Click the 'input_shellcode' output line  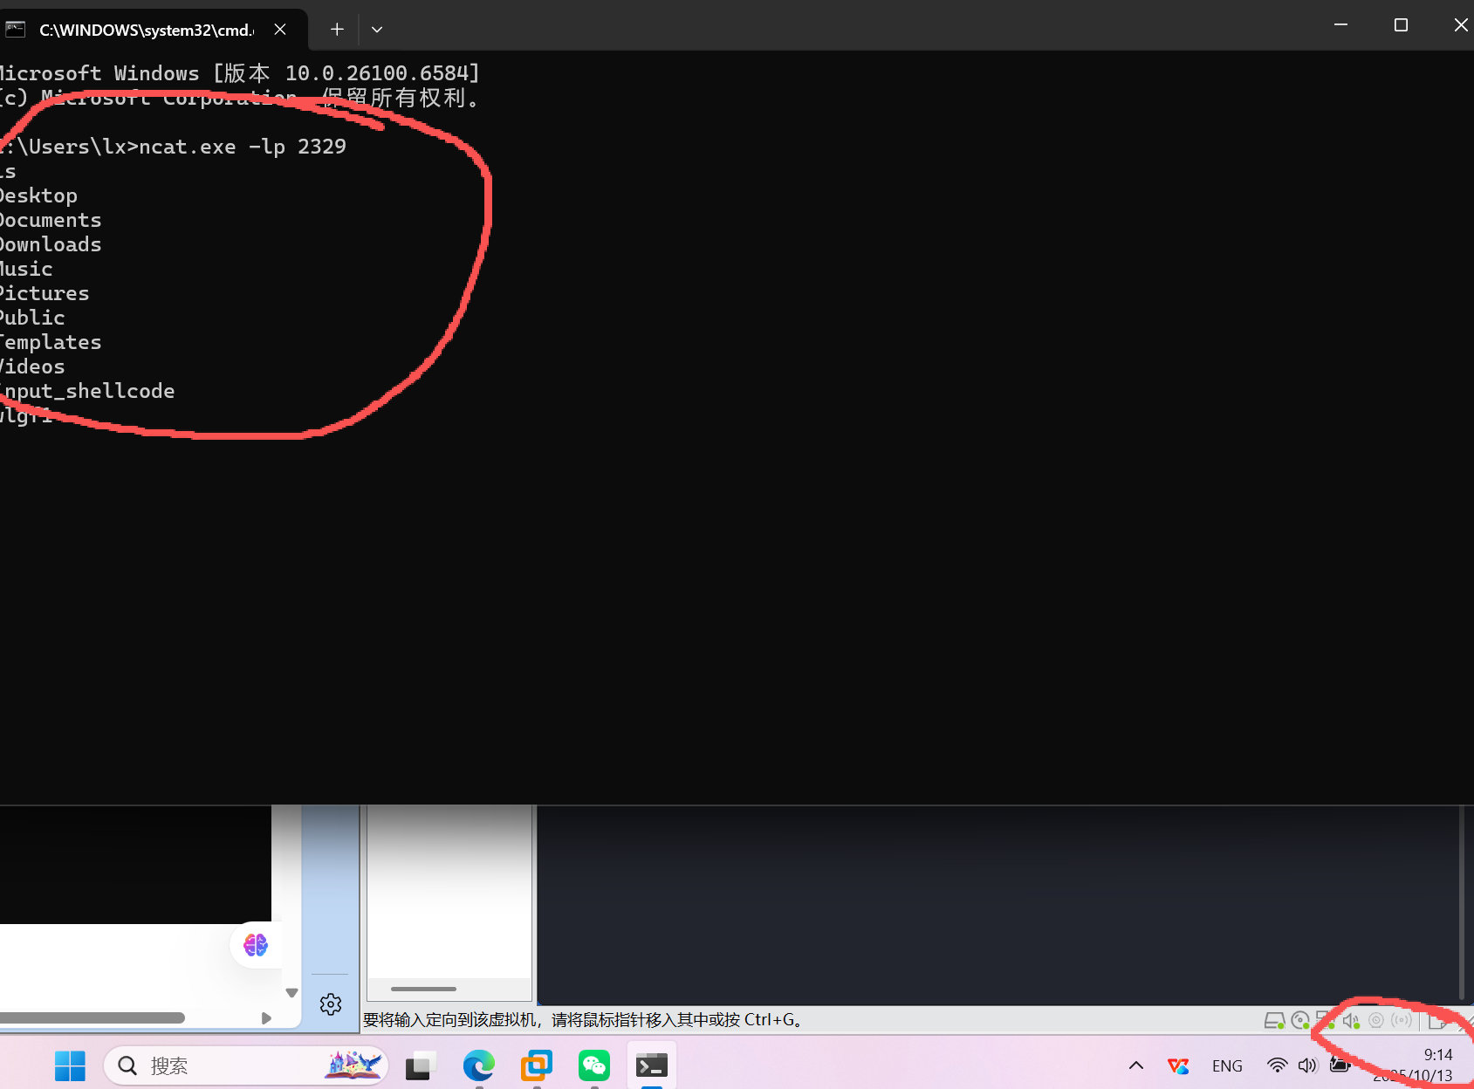[x=87, y=391]
